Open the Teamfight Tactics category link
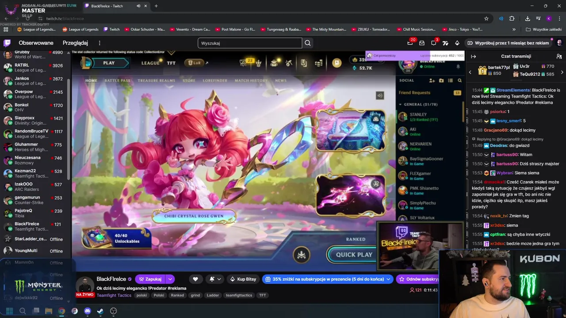Screen dimensions: 566x318 click(114, 295)
